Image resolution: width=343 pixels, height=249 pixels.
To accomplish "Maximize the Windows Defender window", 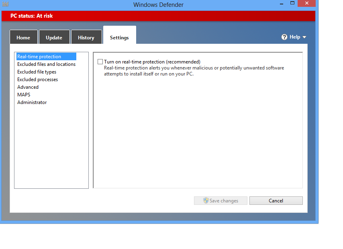I will 292,3.
